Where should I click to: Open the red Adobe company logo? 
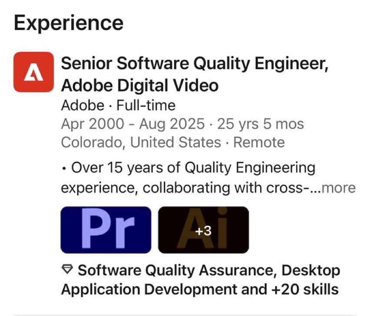[x=34, y=72]
